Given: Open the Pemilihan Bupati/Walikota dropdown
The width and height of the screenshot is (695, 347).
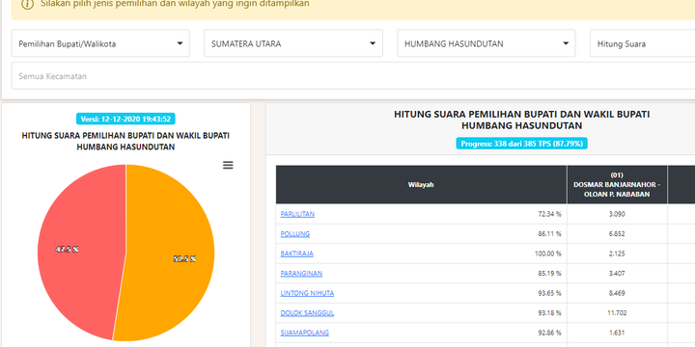Looking at the screenshot, I should click(100, 43).
